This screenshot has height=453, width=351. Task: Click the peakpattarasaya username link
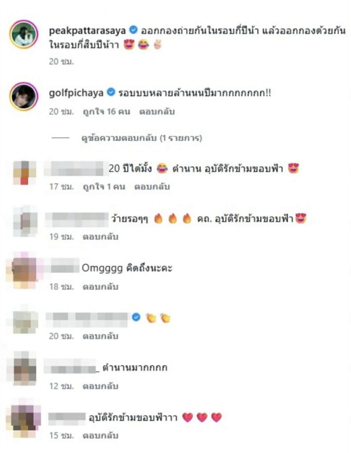click(87, 31)
